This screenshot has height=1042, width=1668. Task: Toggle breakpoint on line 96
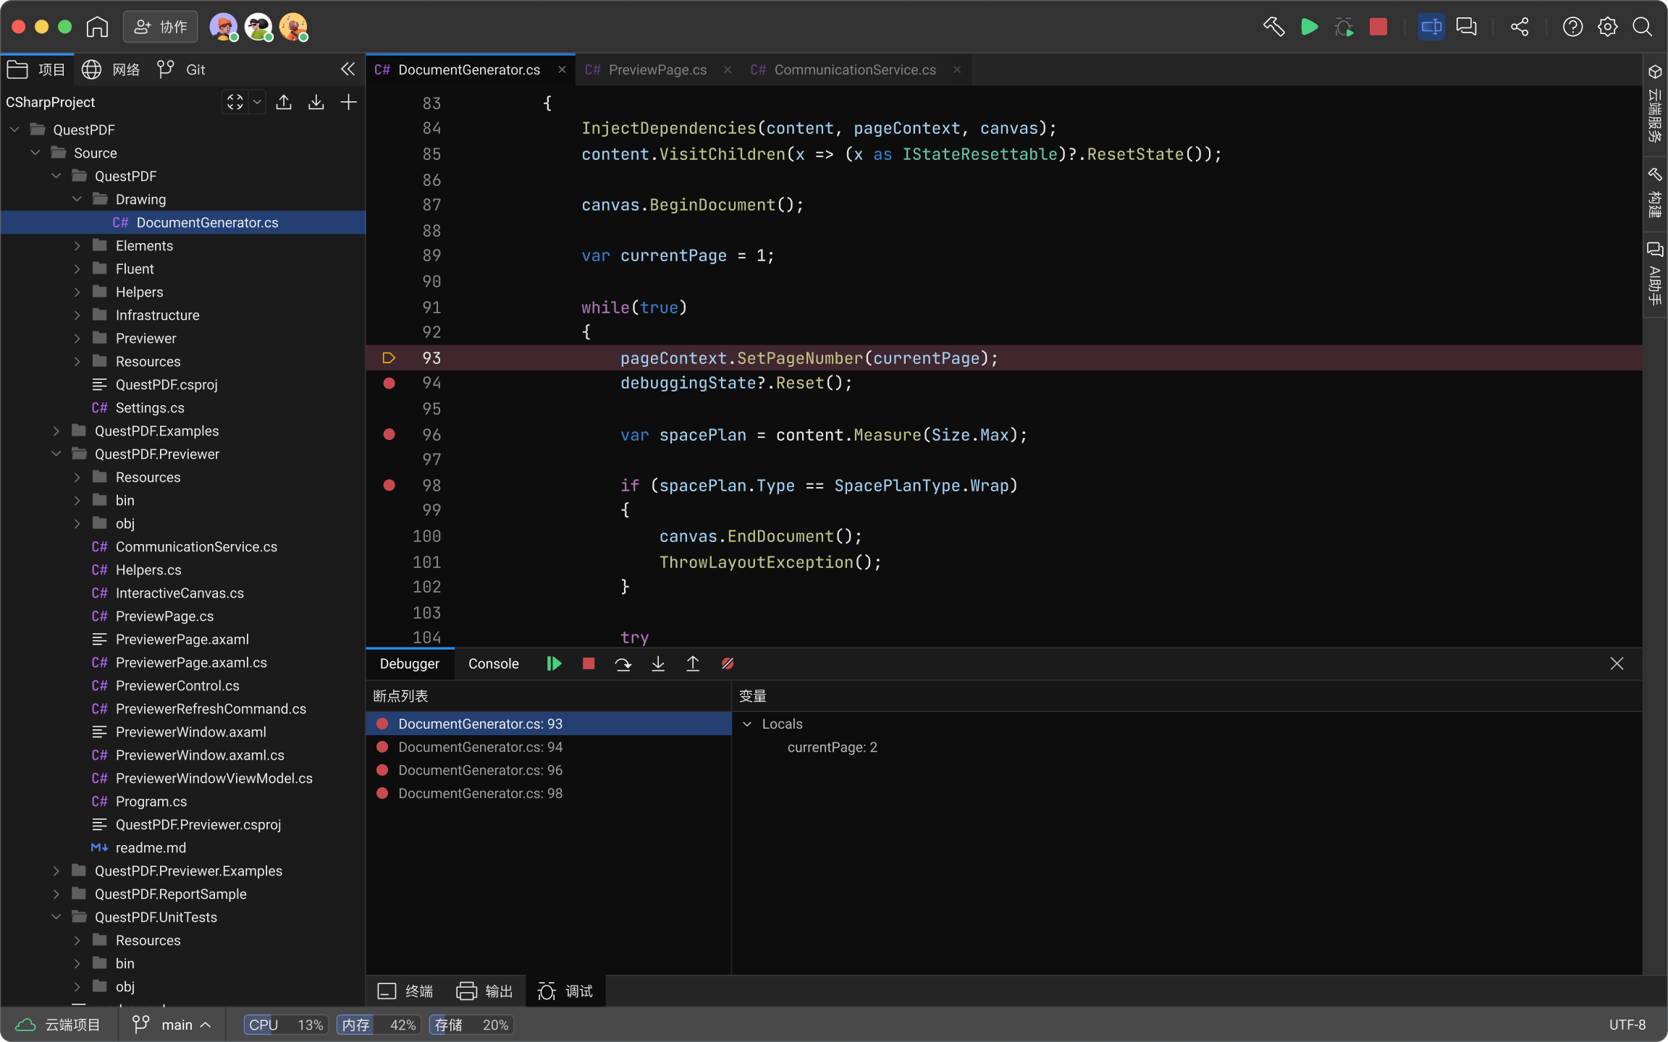389,434
